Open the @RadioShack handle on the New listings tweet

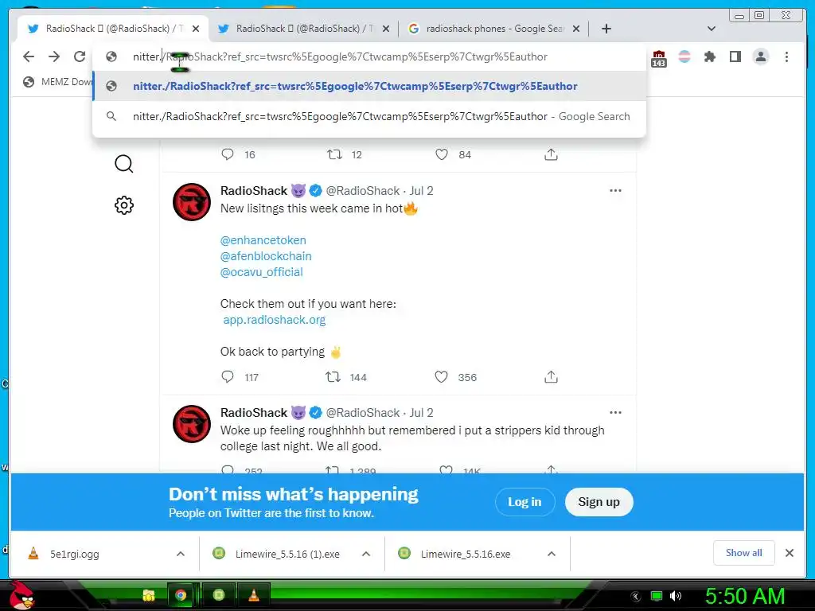click(x=363, y=191)
